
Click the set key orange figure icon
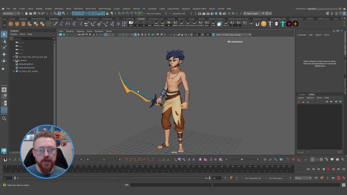click(x=231, y=178)
